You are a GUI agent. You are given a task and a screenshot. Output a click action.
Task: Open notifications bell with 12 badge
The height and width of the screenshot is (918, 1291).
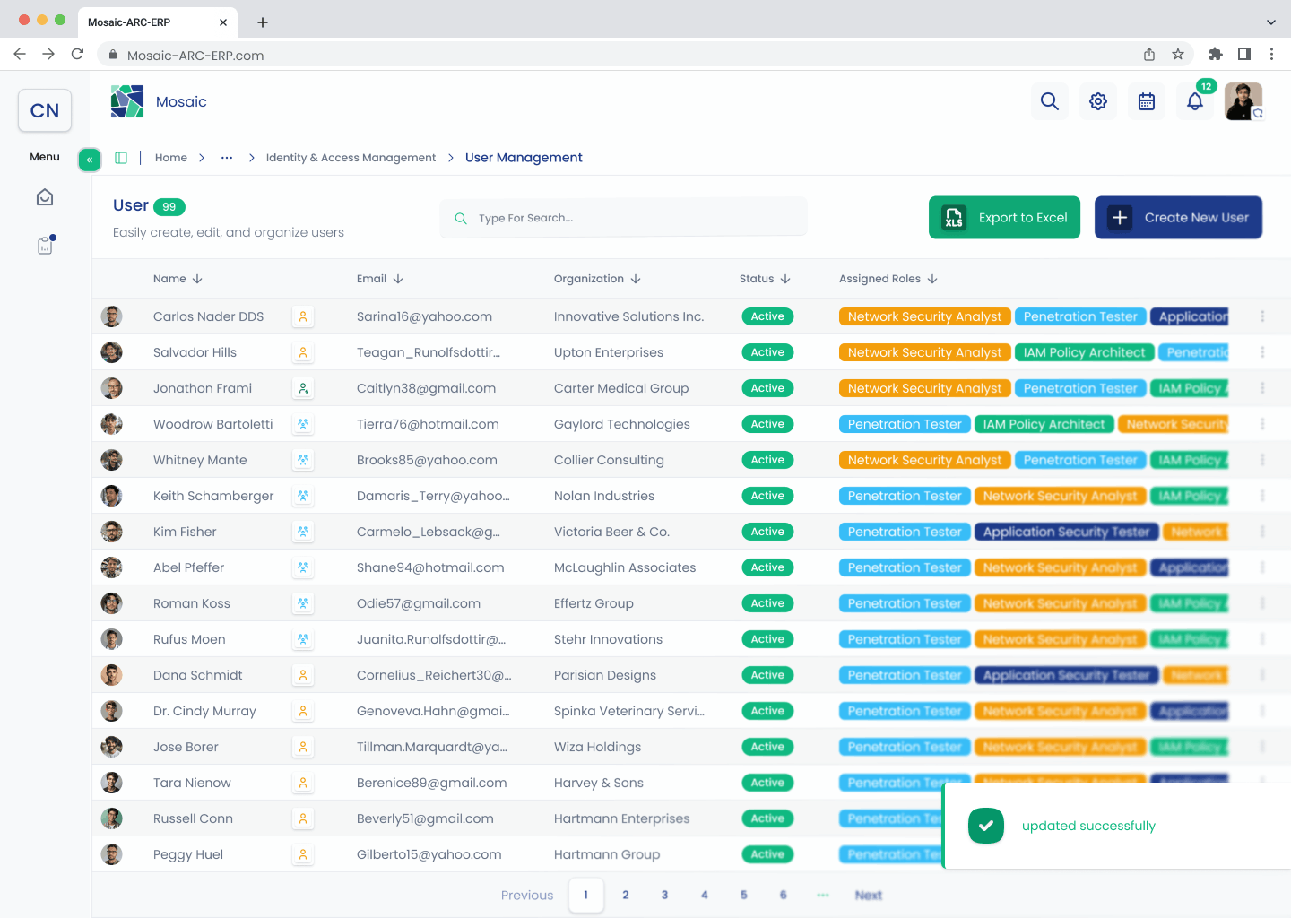coord(1195,101)
